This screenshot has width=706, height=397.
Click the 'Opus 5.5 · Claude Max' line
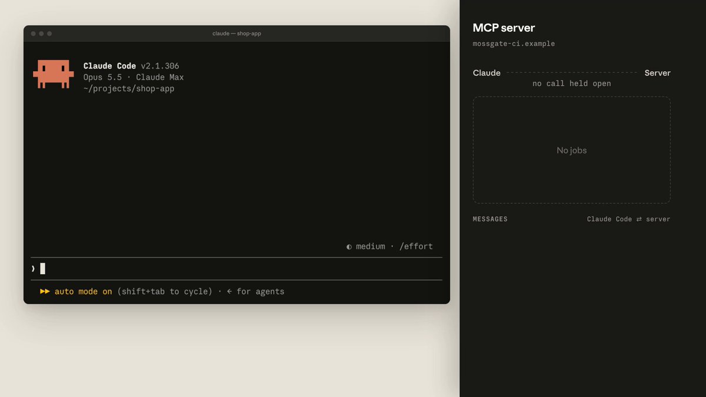pyautogui.click(x=134, y=77)
